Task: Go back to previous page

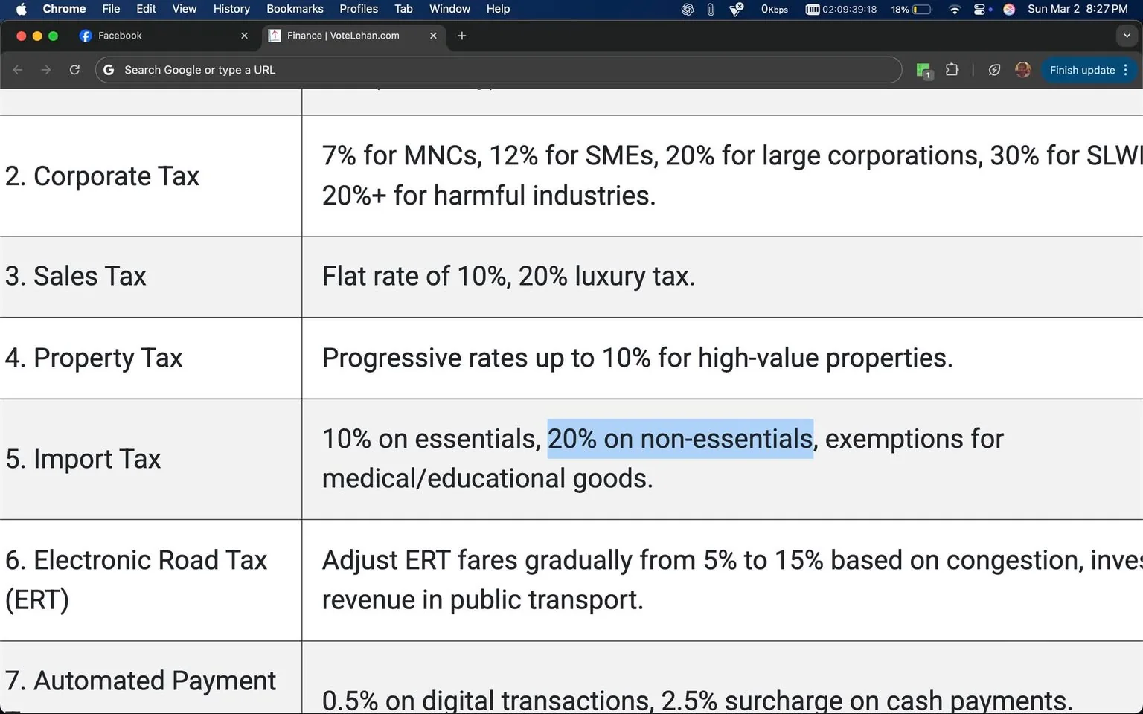Action: coord(18,70)
